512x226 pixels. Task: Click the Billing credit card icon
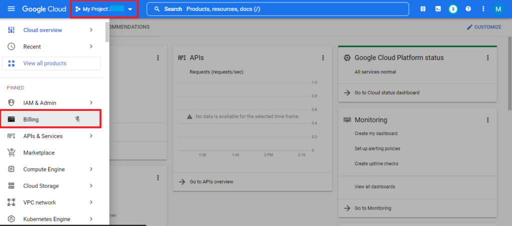click(x=11, y=119)
